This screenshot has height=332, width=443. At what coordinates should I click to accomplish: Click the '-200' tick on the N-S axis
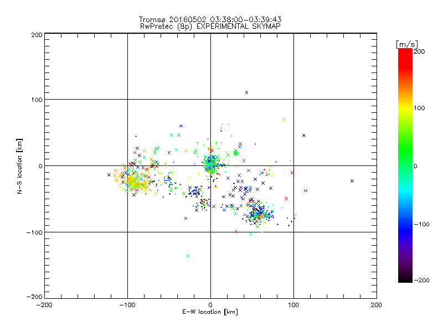click(34, 297)
